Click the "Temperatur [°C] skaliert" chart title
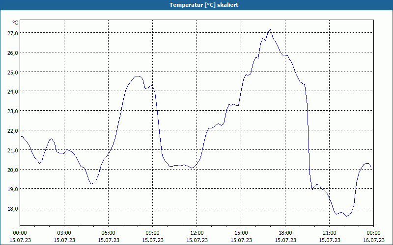This screenshot has width=393, height=245. pyautogui.click(x=204, y=5)
